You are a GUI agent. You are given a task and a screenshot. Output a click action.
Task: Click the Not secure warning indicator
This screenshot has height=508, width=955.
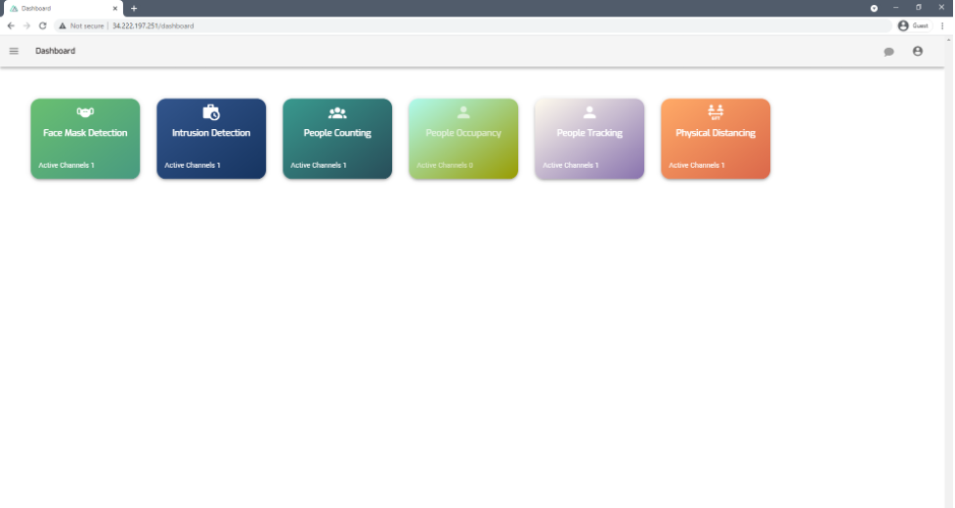coord(81,26)
